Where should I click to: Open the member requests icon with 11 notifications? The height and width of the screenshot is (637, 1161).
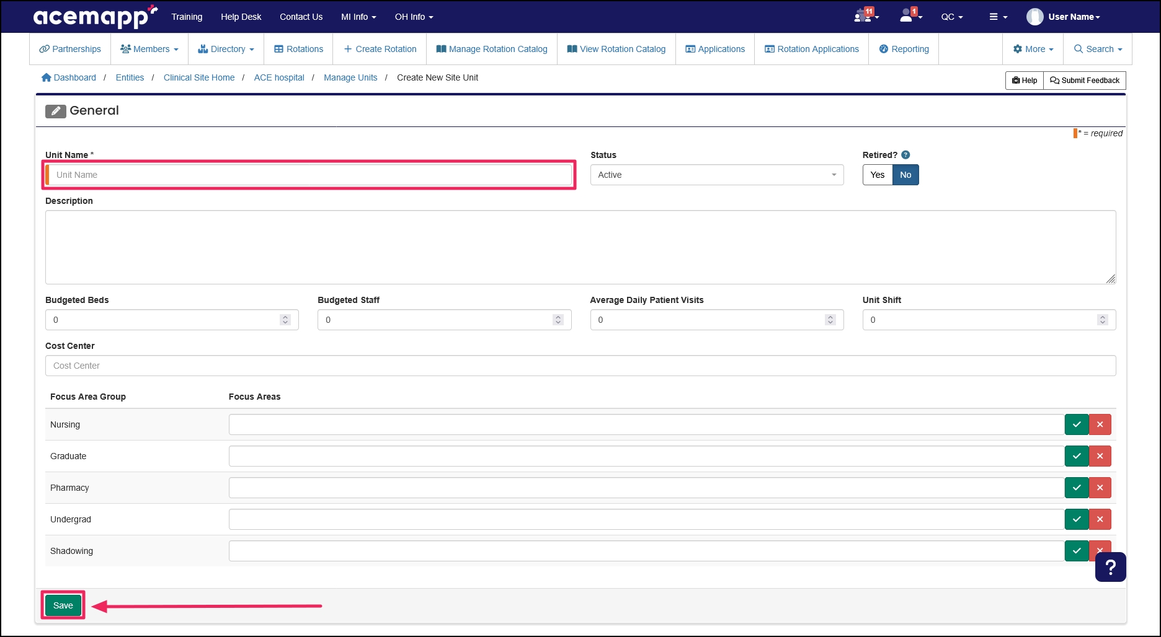[863, 17]
